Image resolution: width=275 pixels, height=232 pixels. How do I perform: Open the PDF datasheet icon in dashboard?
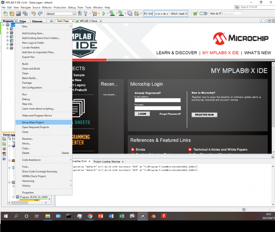(x=4, y=154)
